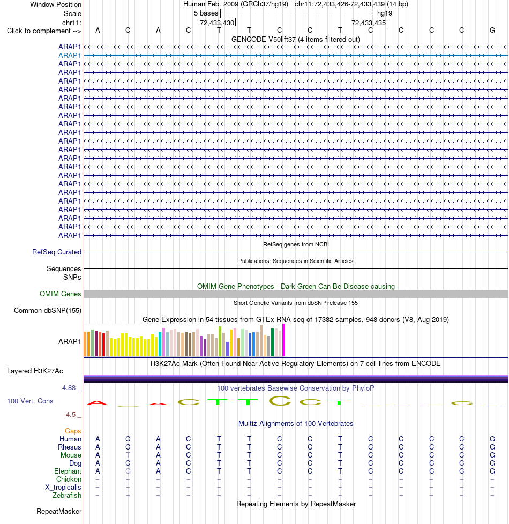Click 'Multiz Alignments of 100 Vertebrates' title

click(x=296, y=423)
